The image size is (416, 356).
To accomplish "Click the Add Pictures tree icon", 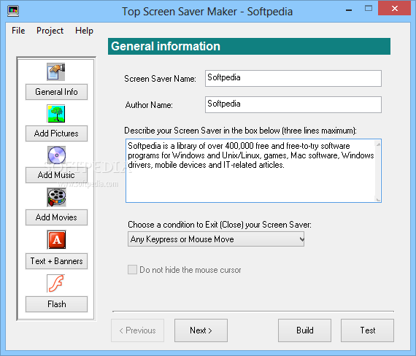I will [56, 114].
